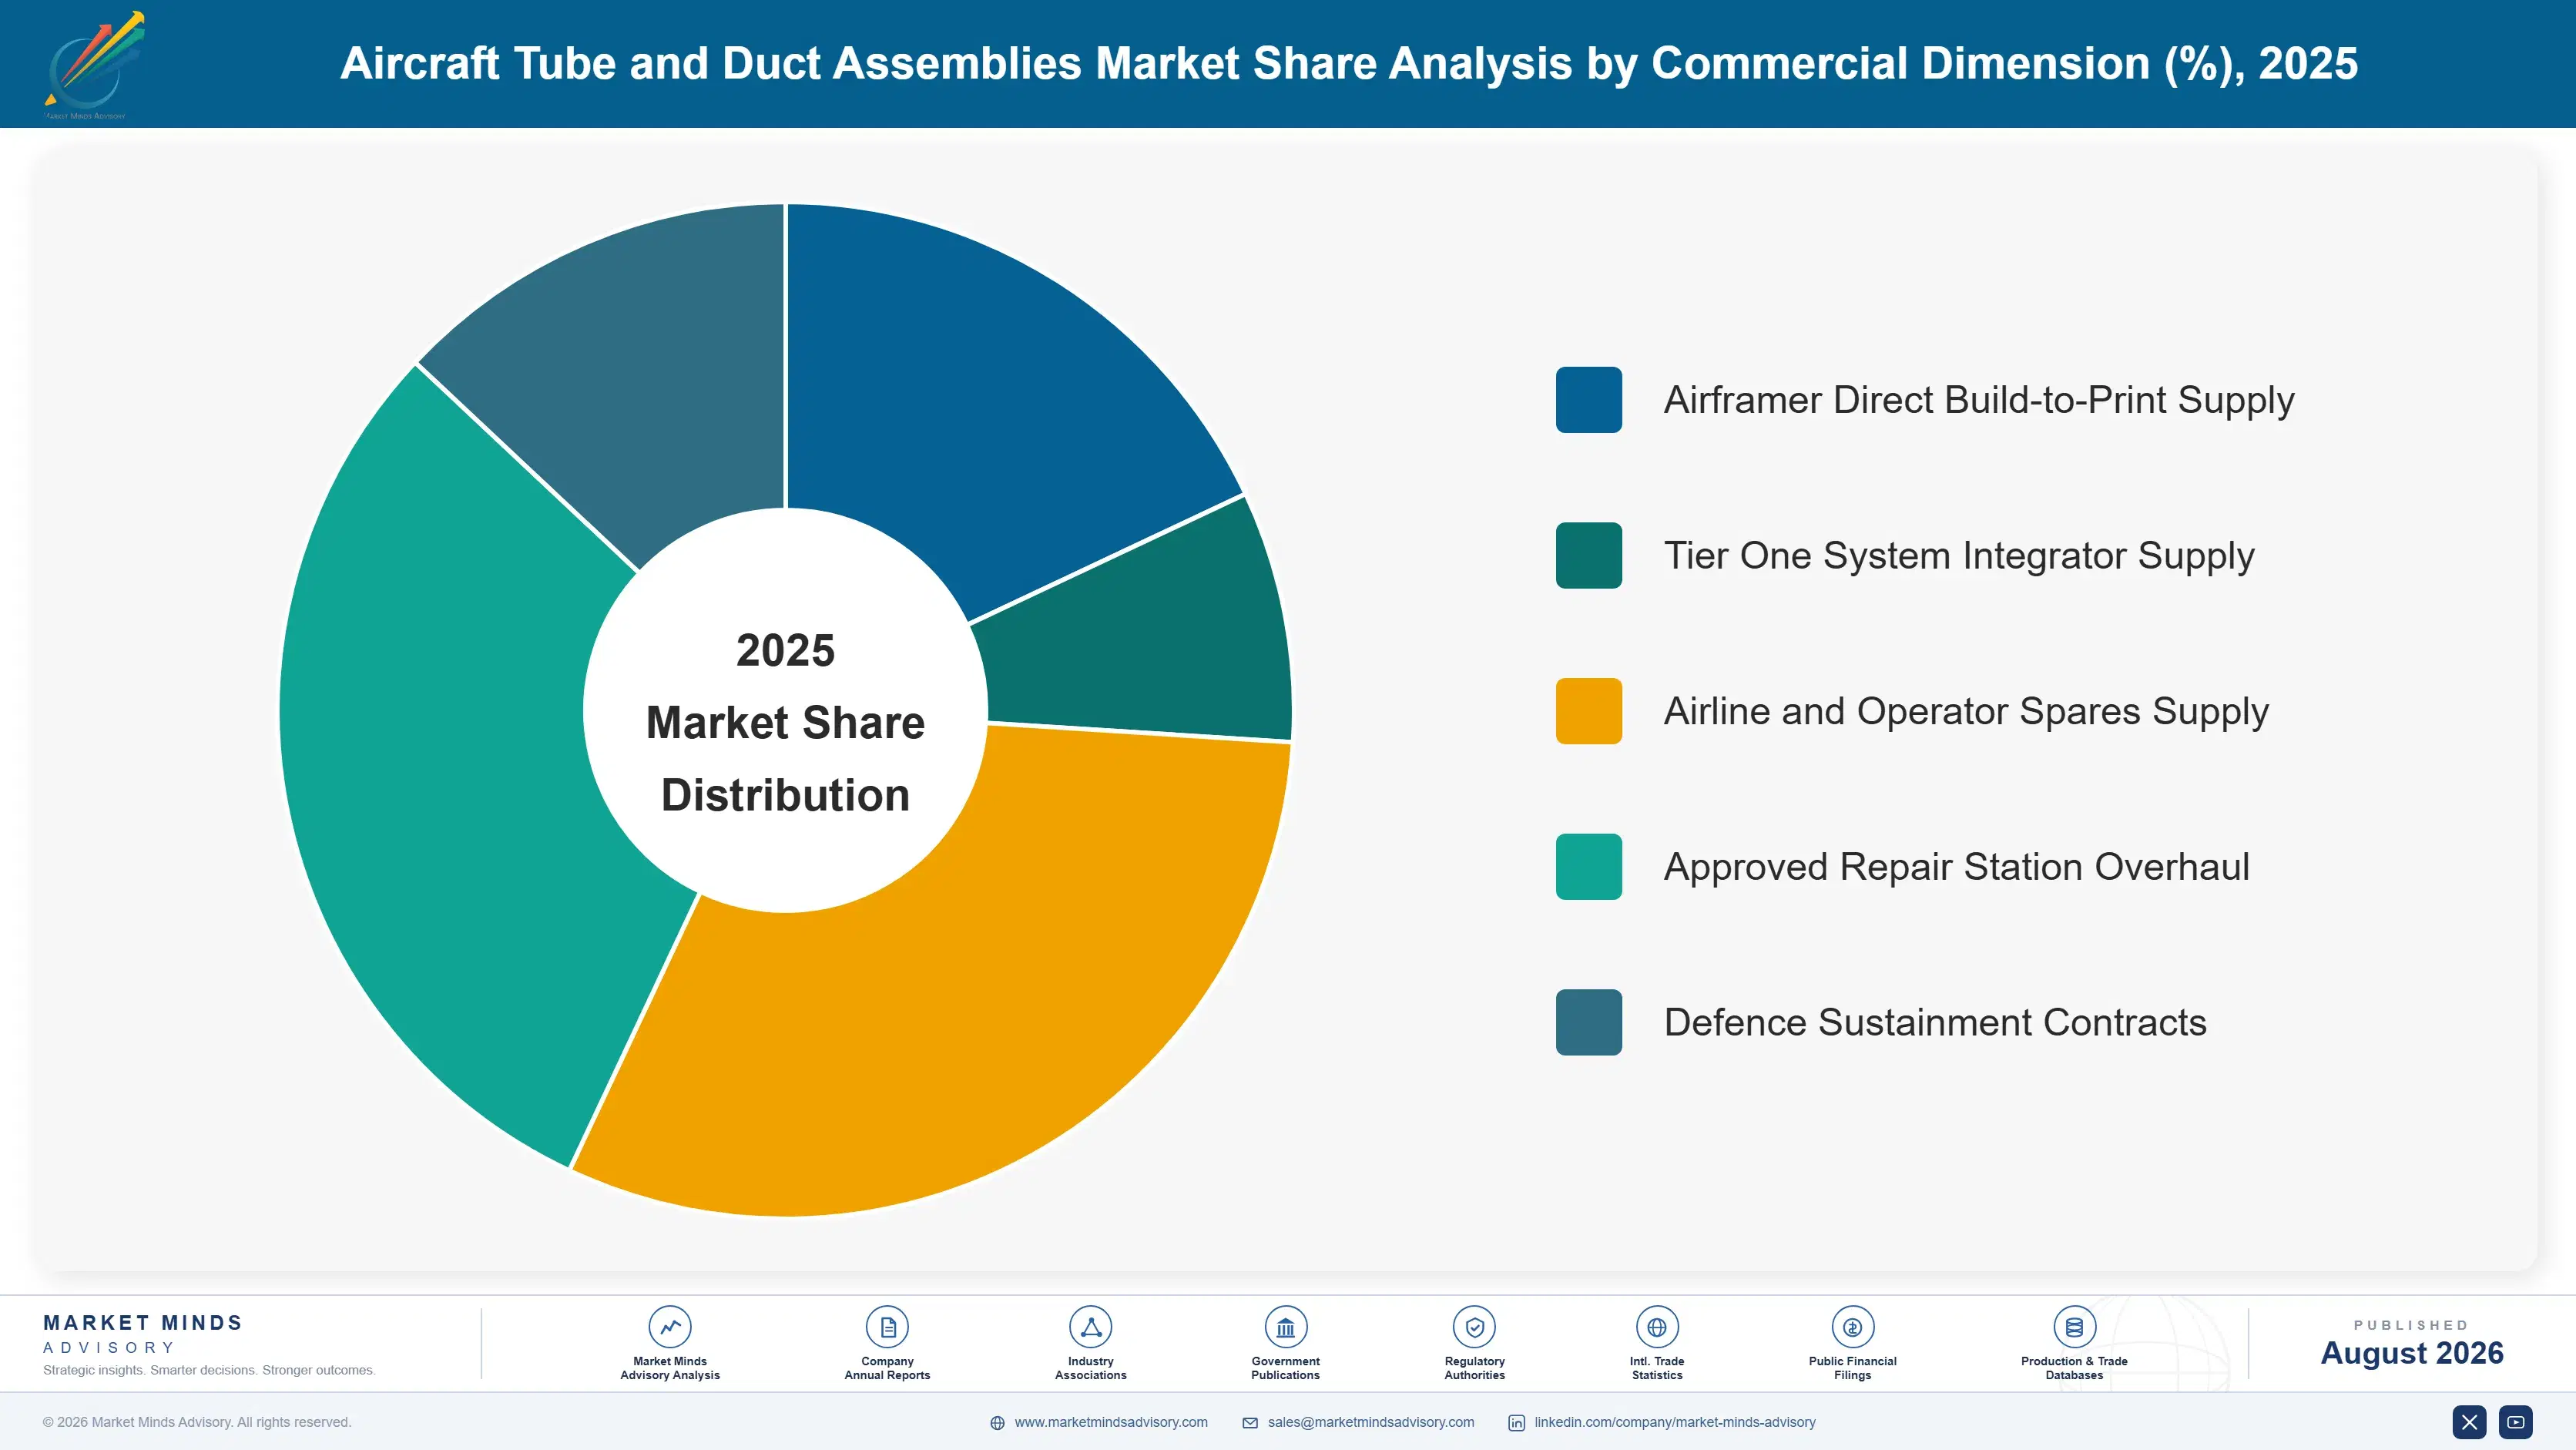Click the '2025 Market Share Distribution' center text

click(785, 722)
